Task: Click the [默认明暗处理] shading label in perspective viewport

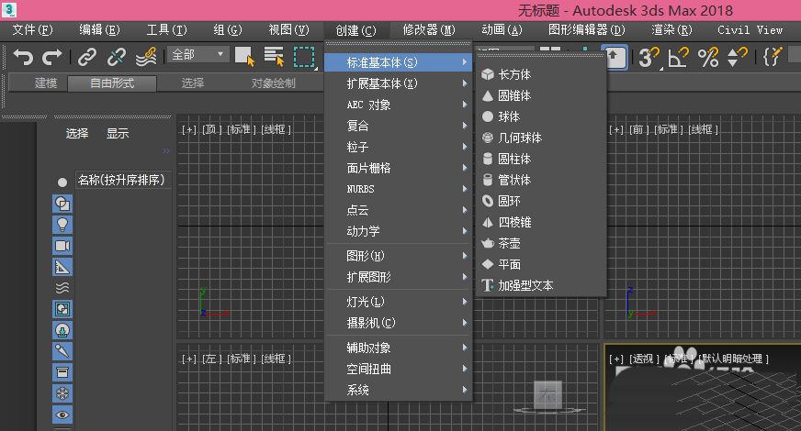Action: (733, 359)
